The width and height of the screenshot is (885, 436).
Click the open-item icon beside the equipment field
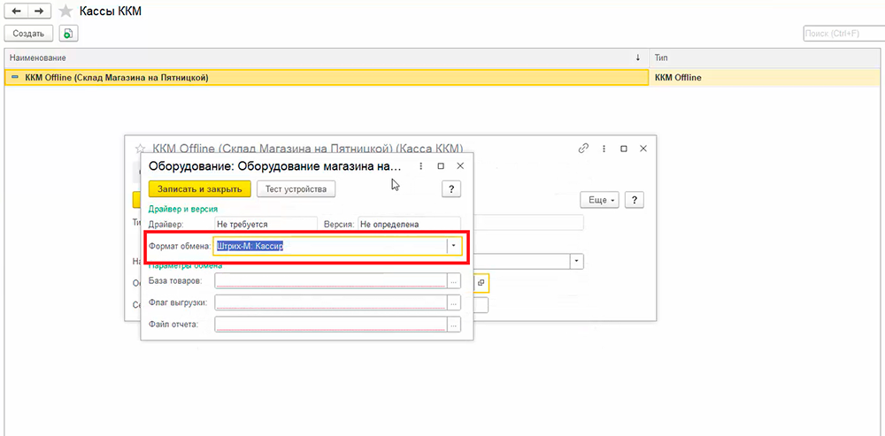click(481, 282)
